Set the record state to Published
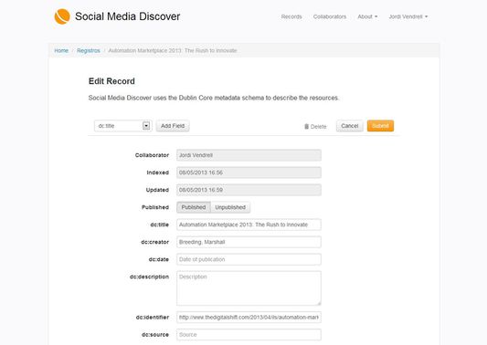 [x=194, y=207]
